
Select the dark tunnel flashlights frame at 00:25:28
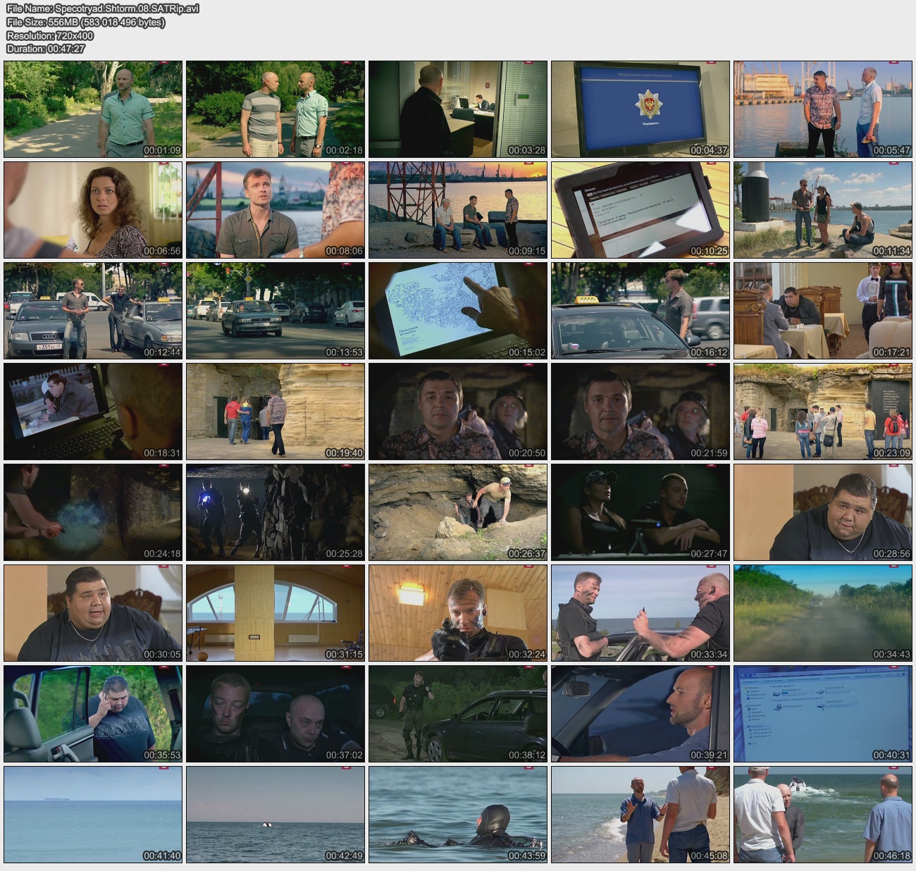(275, 512)
